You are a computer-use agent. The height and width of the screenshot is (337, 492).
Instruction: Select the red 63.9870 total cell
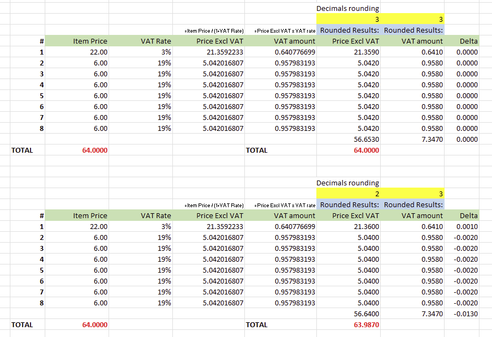(366, 324)
